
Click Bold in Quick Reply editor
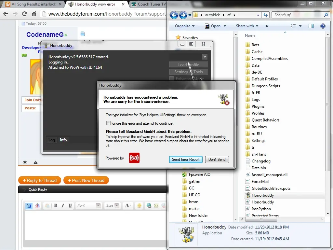click(x=56, y=205)
